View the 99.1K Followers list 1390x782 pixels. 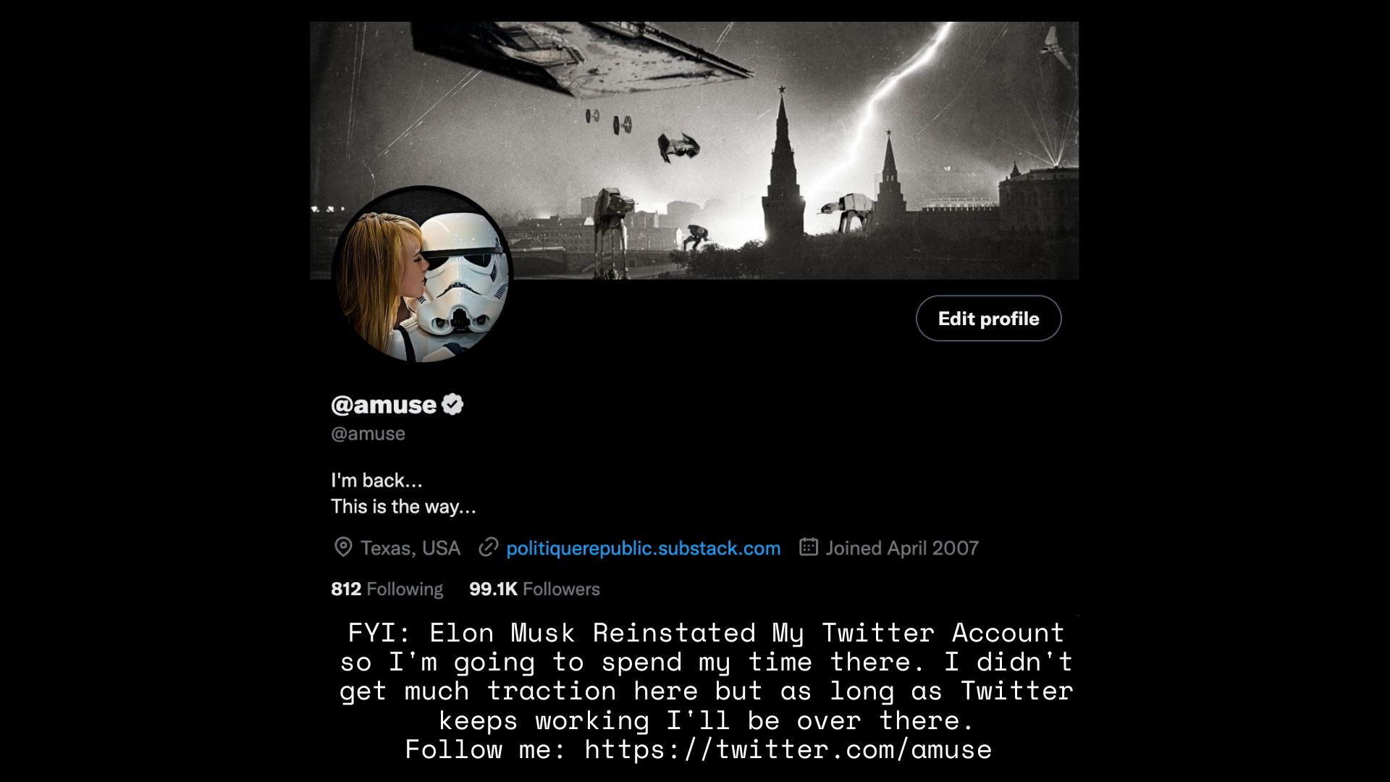click(534, 589)
